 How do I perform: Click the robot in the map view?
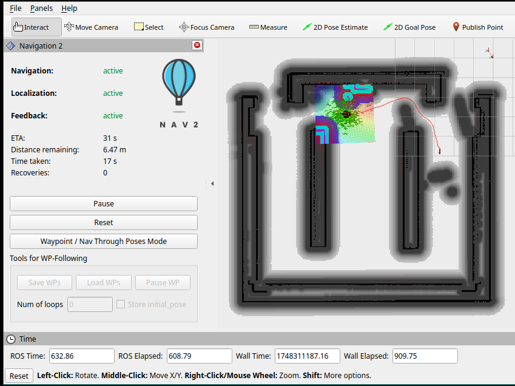346,114
